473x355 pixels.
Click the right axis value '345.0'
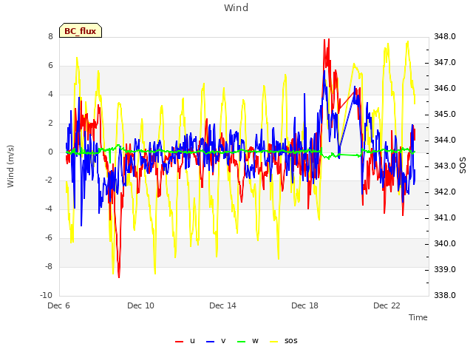point(445,115)
